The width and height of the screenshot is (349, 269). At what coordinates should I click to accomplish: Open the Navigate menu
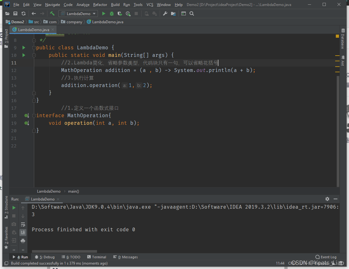click(x=52, y=5)
